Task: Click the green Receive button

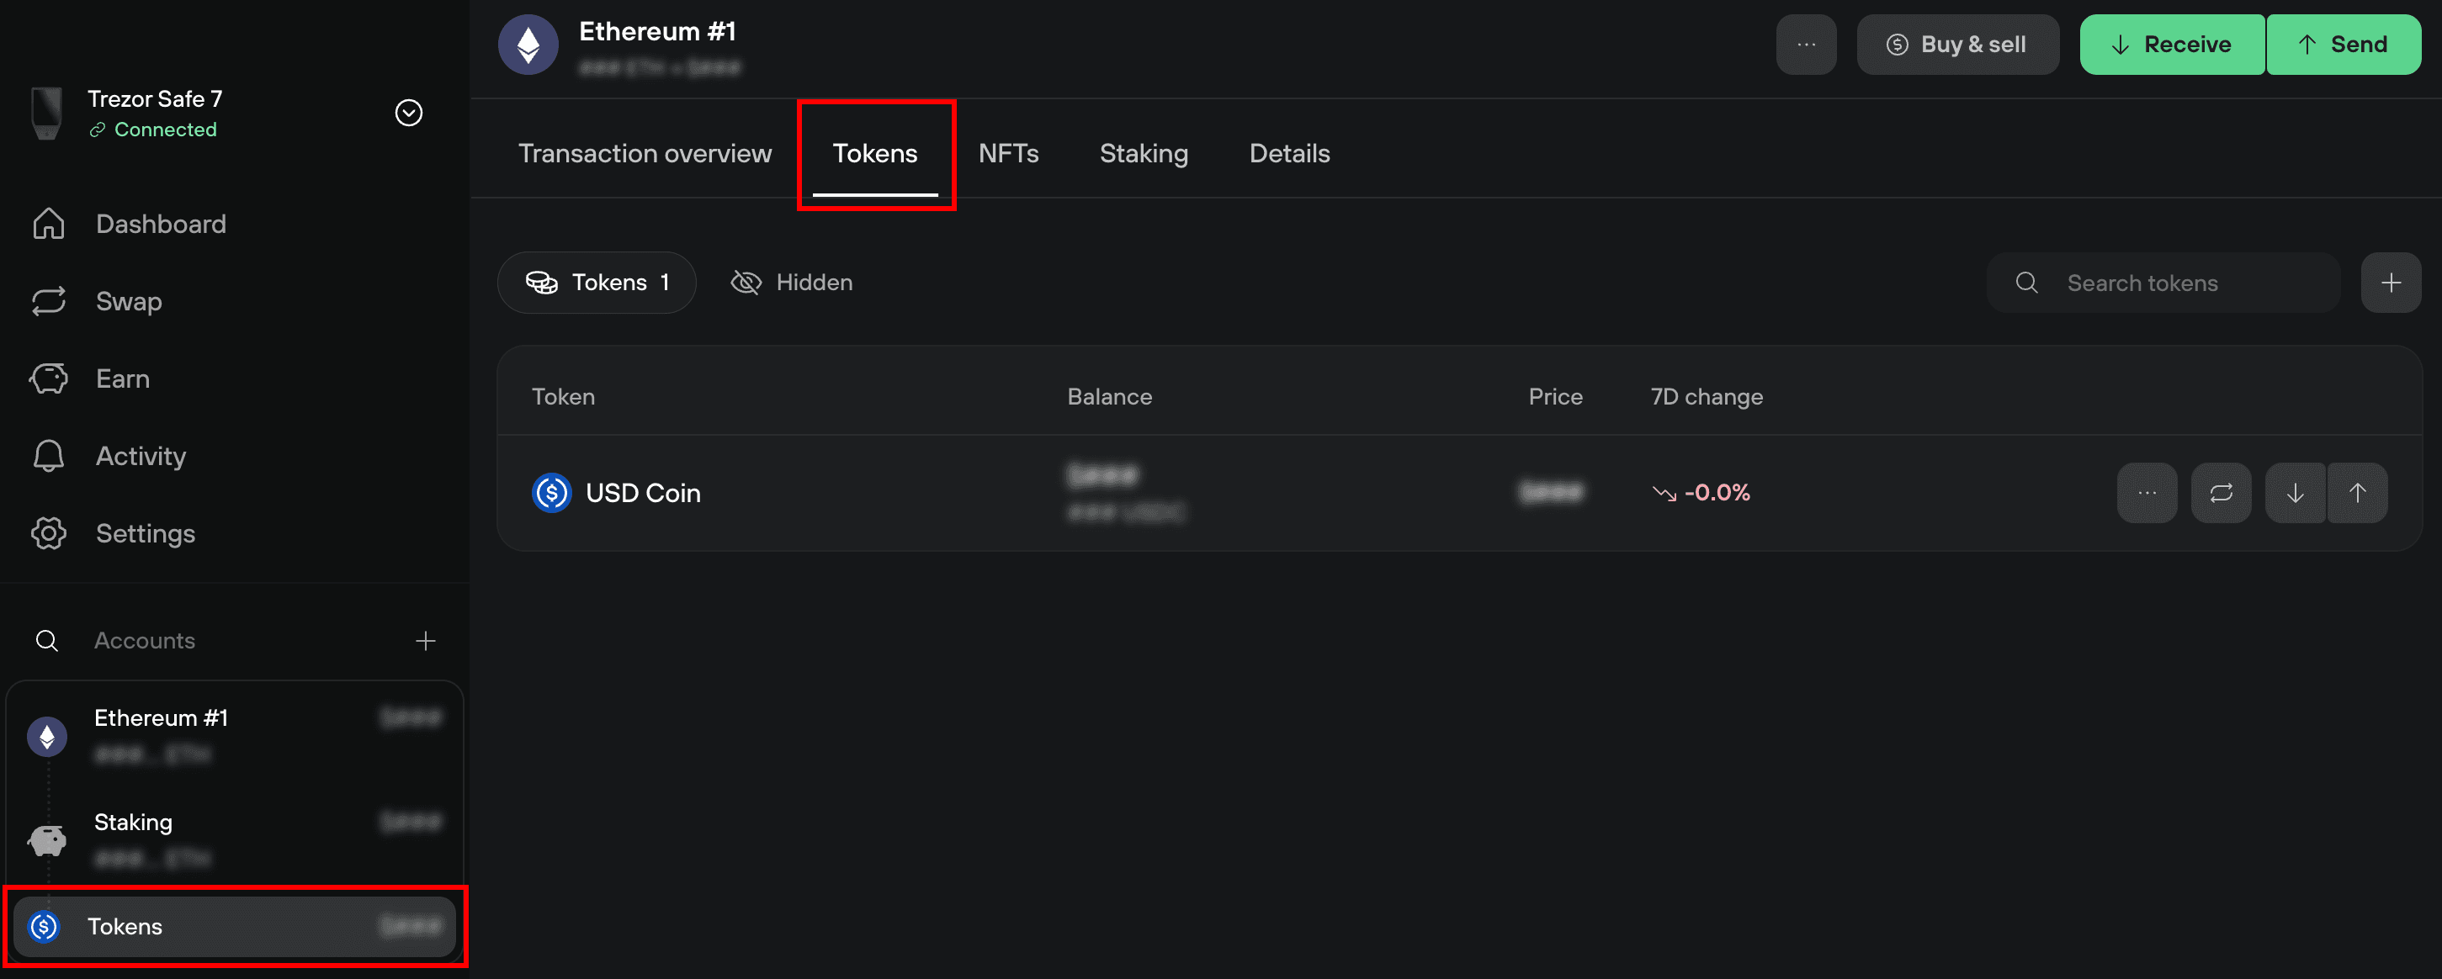Action: tap(2172, 44)
